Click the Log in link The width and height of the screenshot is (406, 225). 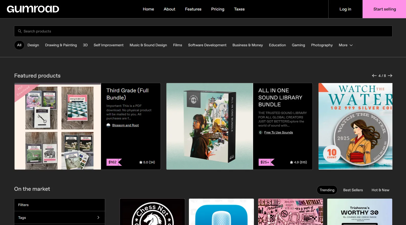click(345, 9)
